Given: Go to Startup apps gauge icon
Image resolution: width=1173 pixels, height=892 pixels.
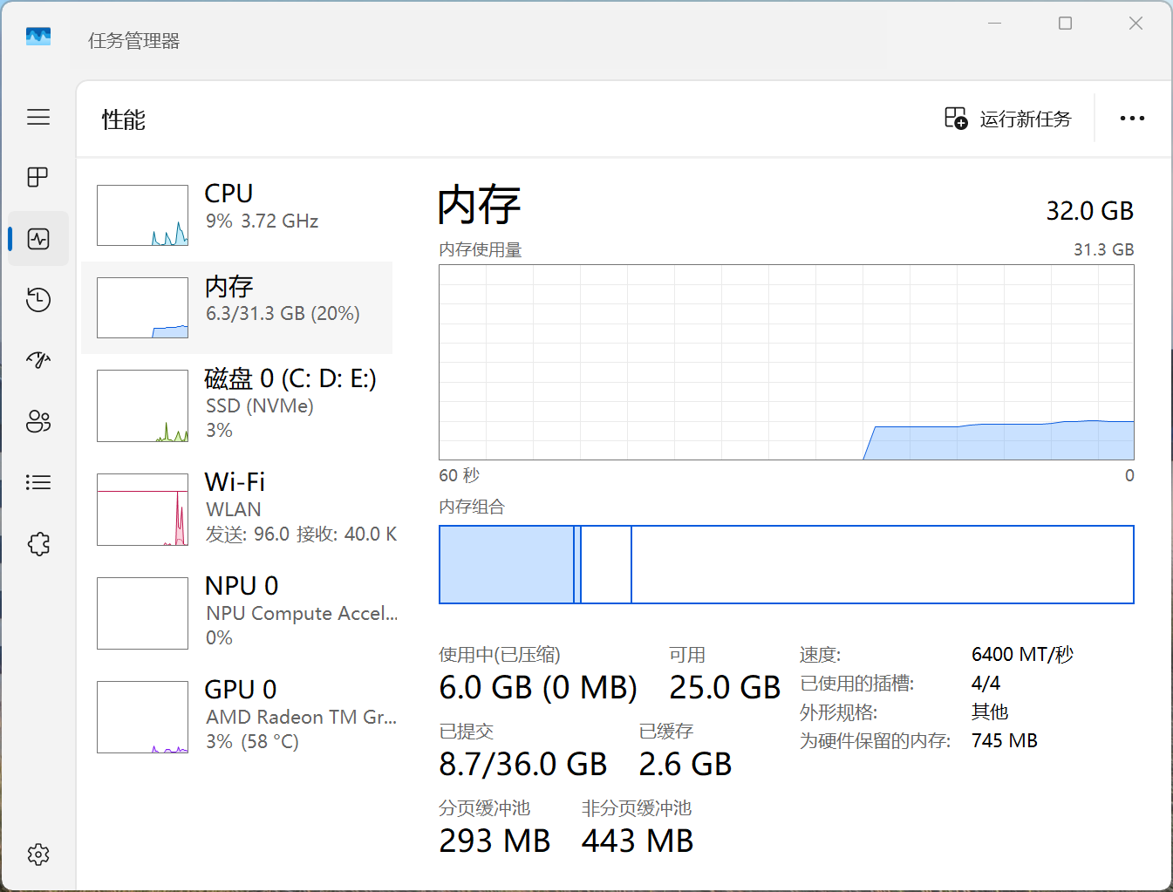Looking at the screenshot, I should click(38, 360).
